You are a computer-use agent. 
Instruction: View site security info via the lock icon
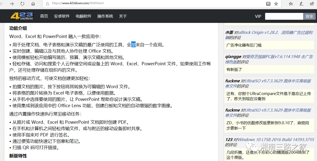pyautogui.click(x=48, y=4)
